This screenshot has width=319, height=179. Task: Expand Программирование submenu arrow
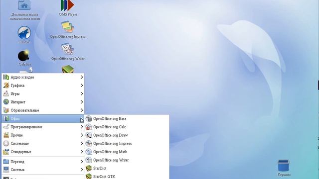point(82,127)
